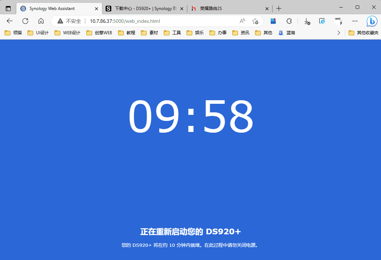The width and height of the screenshot is (381, 260).
Task: Open the read aloud feature
Action: 242,21
